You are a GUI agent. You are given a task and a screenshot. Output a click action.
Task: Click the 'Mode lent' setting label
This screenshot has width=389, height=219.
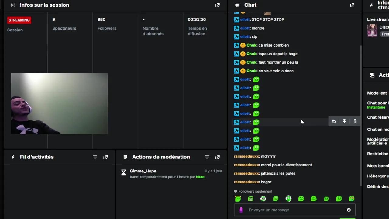tap(377, 93)
